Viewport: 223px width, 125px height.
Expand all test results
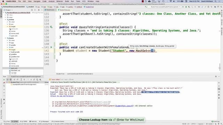click(21, 80)
